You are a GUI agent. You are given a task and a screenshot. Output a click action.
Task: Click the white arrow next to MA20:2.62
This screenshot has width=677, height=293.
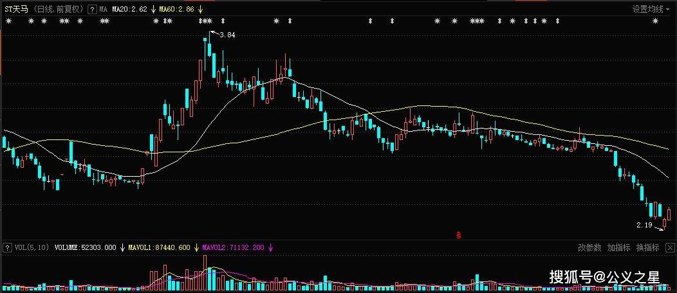pyautogui.click(x=154, y=10)
